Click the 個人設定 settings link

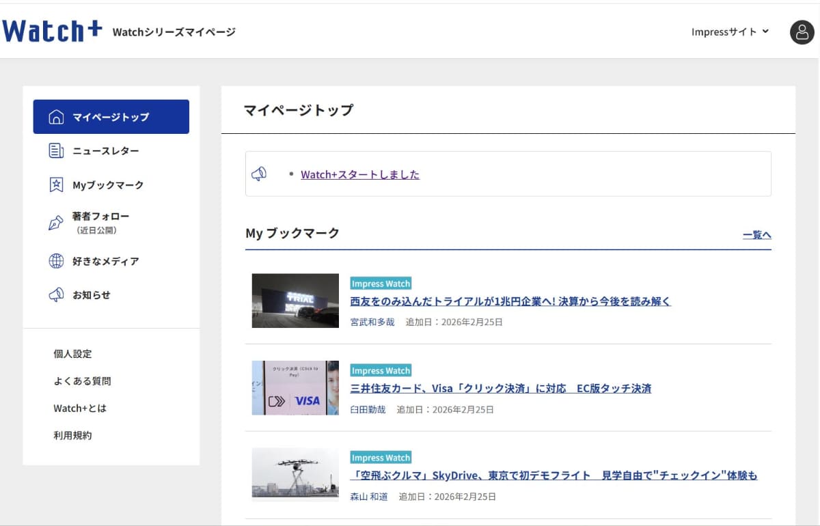73,354
